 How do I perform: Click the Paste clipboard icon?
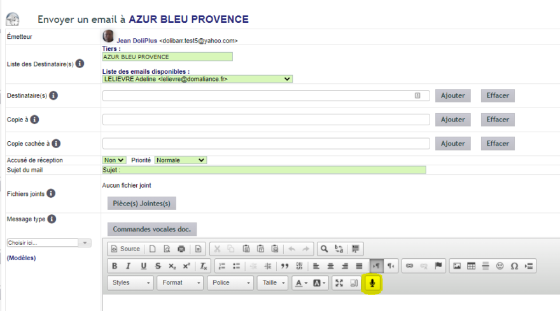coord(246,249)
